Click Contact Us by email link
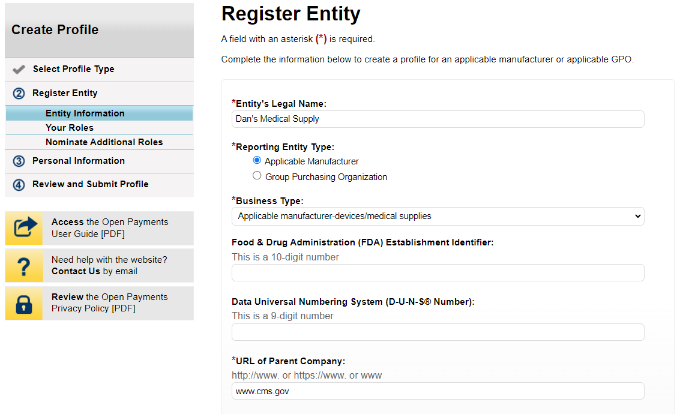 click(x=76, y=271)
